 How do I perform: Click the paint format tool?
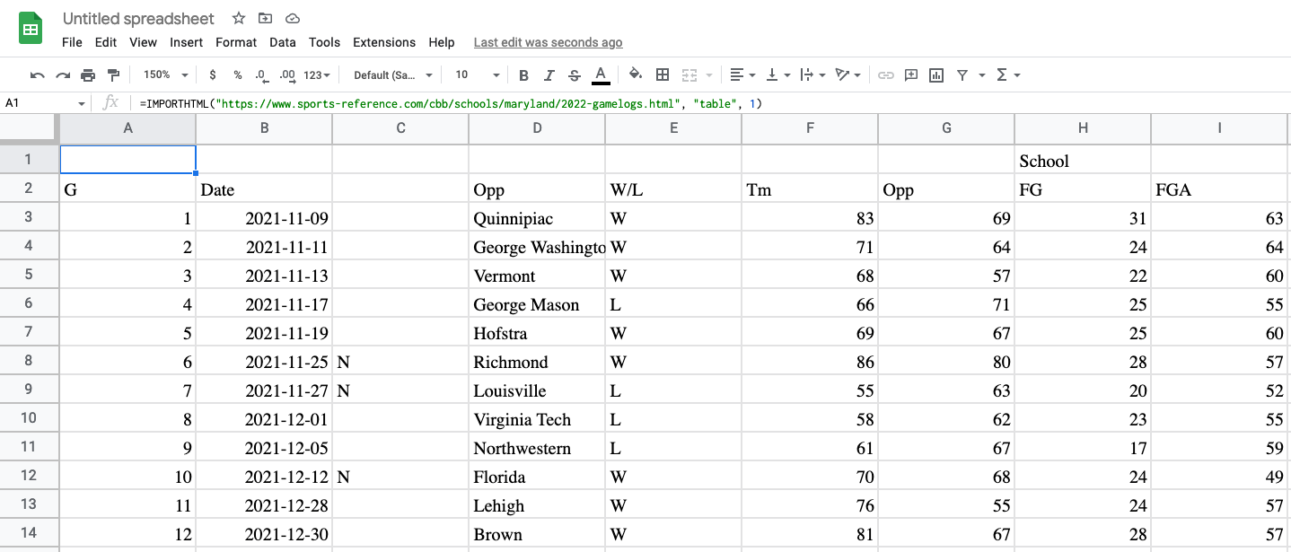(x=112, y=74)
